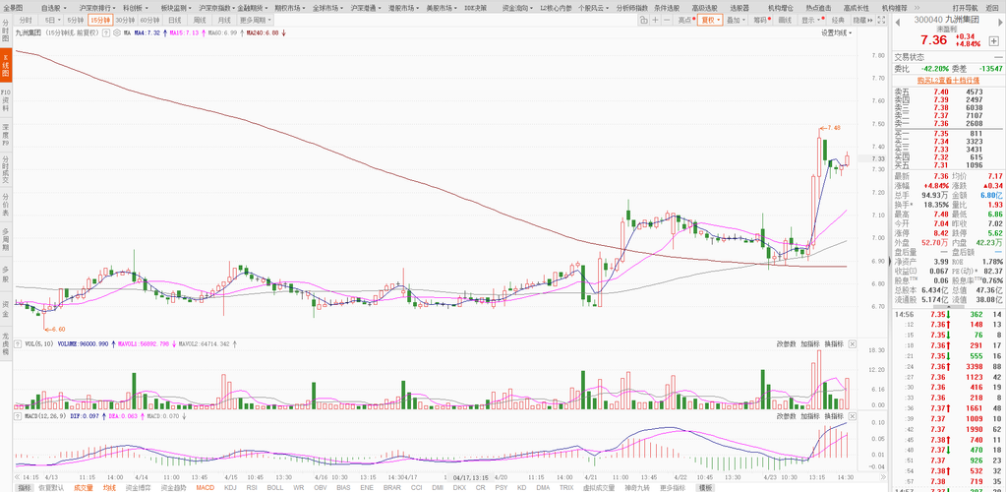Viewport: 1006px width, 492px height.
Task: Open 复权 dropdown
Action: coord(710,20)
